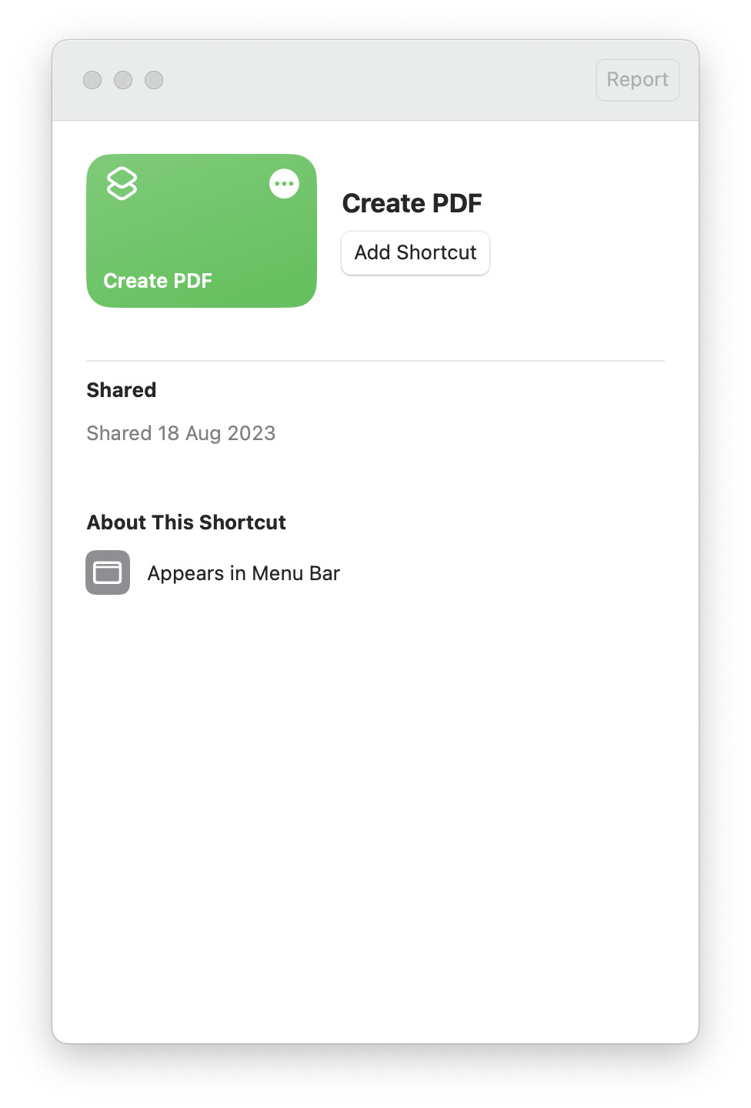This screenshot has width=751, height=1108.
Task: Click the menu bar window icon under About
Action: tap(108, 572)
